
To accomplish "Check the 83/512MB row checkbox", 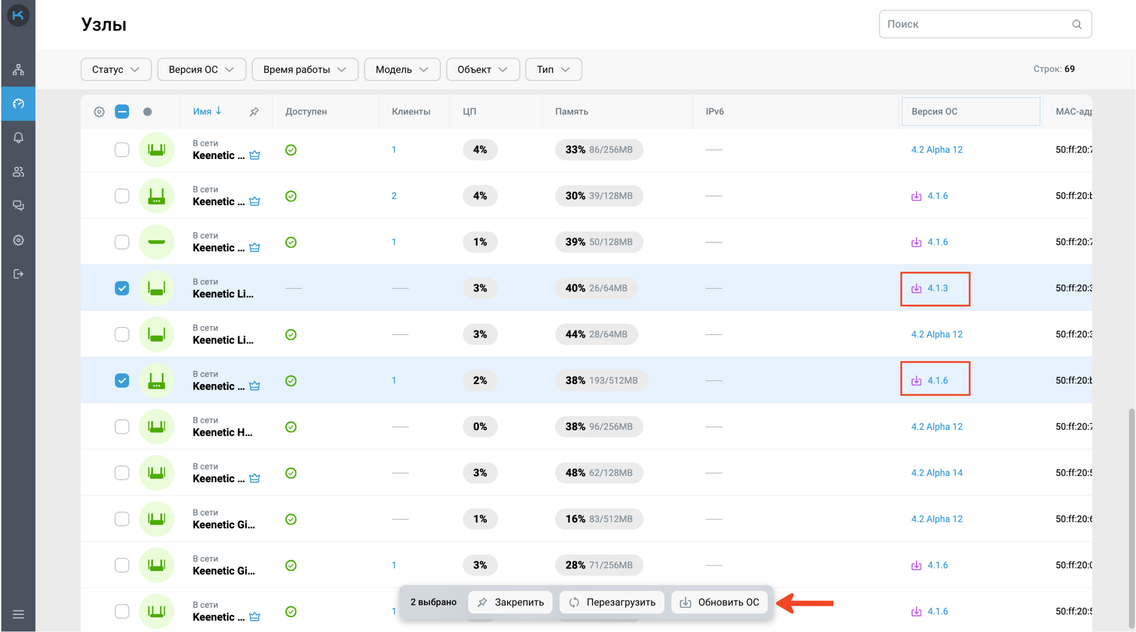I will point(122,519).
